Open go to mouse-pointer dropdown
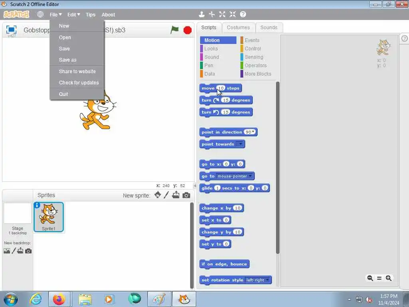This screenshot has height=307, width=409. pyautogui.click(x=250, y=176)
